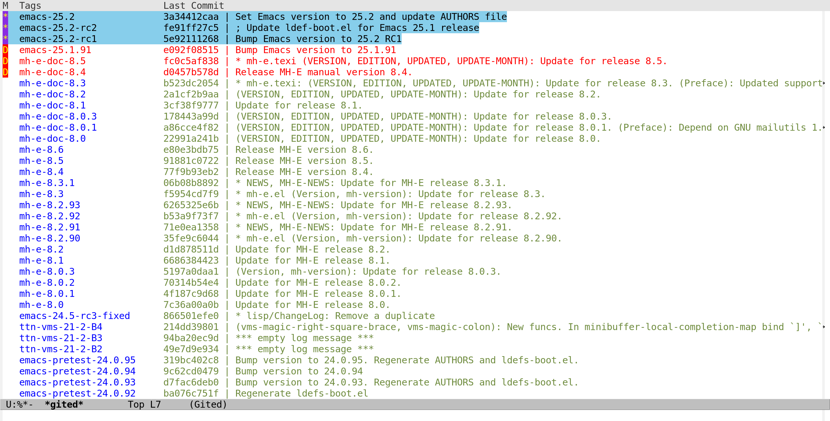
Task: Click the star mark beside emacs-25.2-rc1
Action: pos(5,39)
